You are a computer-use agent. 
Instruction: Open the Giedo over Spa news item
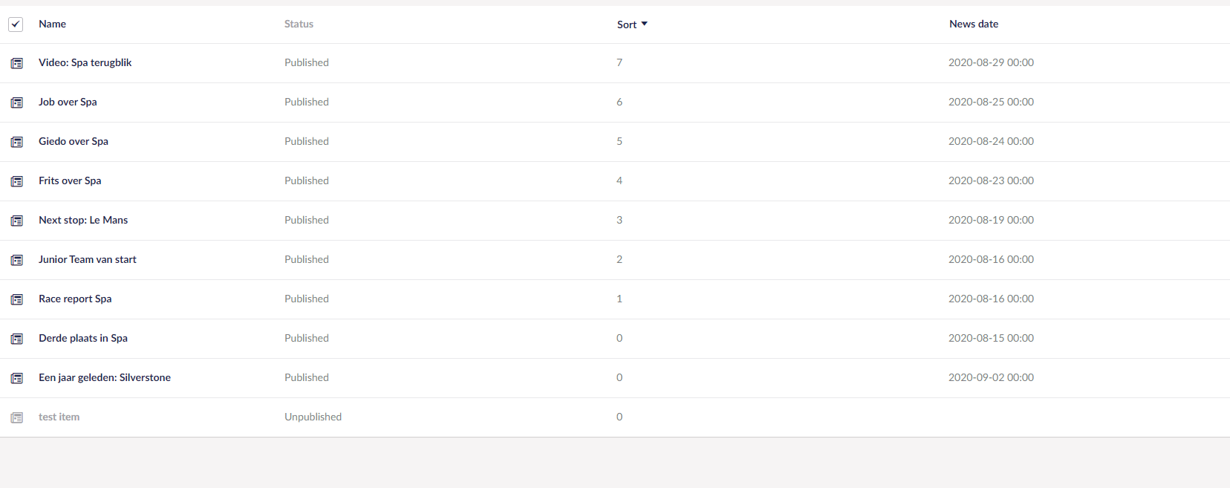pyautogui.click(x=73, y=141)
